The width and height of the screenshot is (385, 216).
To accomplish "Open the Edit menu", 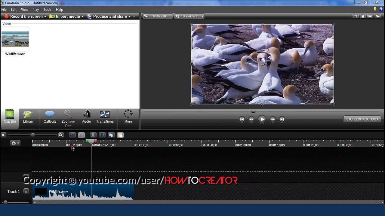I will coord(14,10).
